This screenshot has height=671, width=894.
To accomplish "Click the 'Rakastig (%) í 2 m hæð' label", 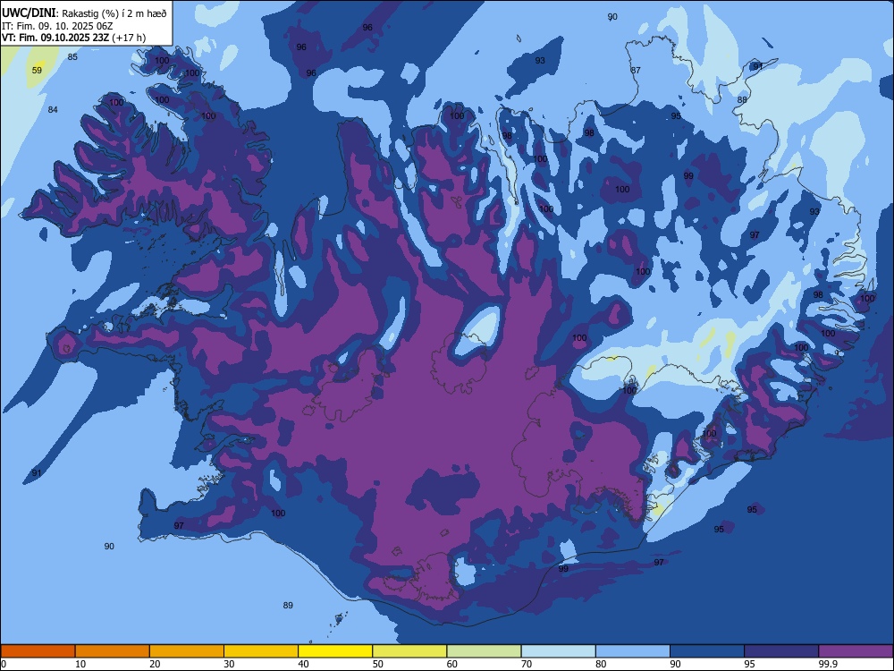I will coord(114,13).
